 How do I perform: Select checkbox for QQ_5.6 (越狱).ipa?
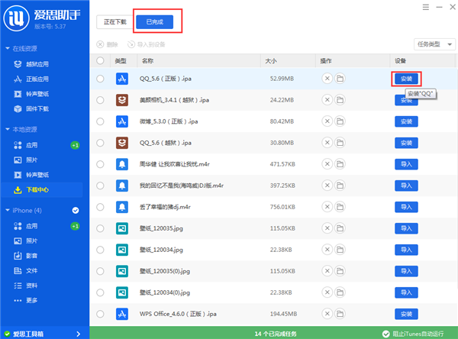(100, 143)
